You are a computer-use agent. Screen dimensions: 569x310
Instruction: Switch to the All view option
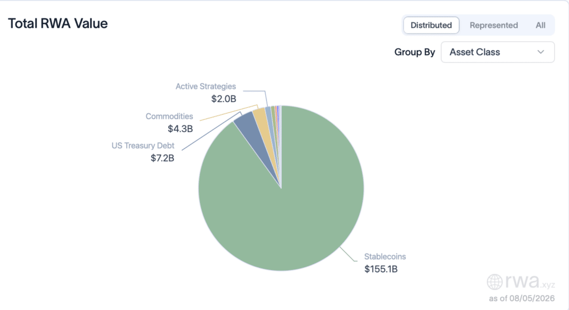pos(540,25)
